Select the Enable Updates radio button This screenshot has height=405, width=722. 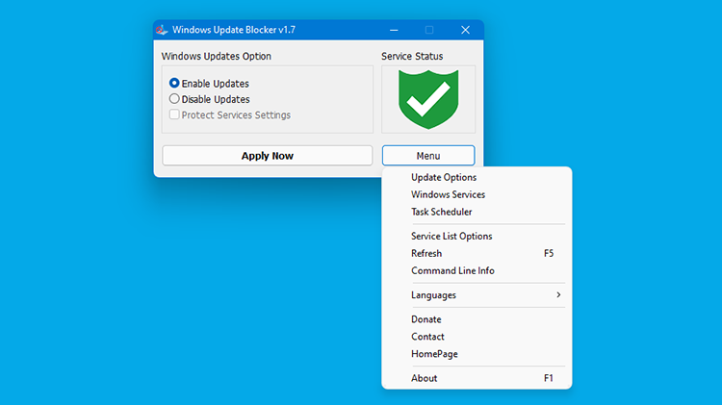click(174, 83)
